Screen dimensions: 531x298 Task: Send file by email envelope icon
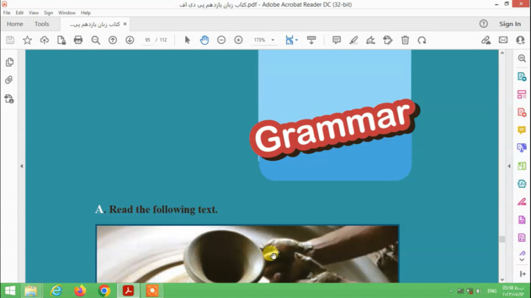pos(503,40)
